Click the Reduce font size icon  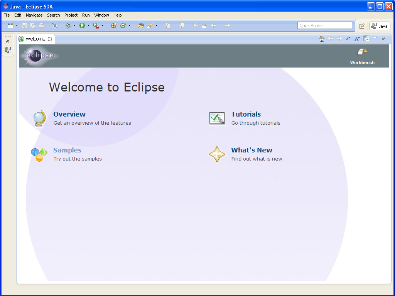point(348,39)
